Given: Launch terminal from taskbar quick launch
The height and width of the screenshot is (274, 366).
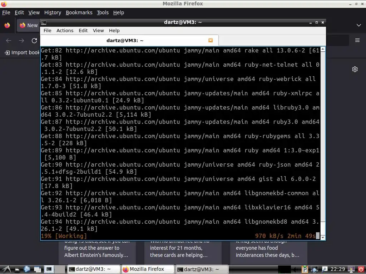Looking at the screenshot, I should coord(49,269).
